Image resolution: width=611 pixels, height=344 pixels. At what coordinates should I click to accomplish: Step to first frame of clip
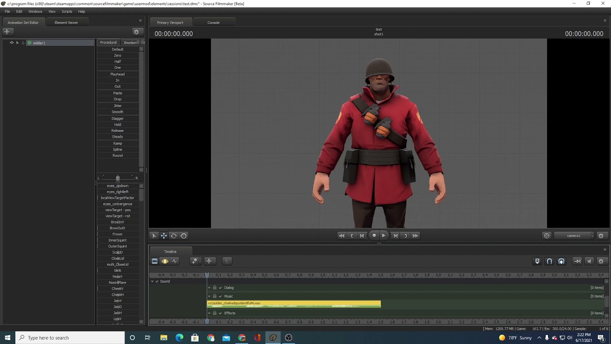click(352, 236)
